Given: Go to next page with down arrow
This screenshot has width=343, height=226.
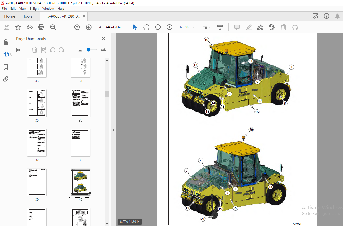Looking at the screenshot, I should click(89, 27).
